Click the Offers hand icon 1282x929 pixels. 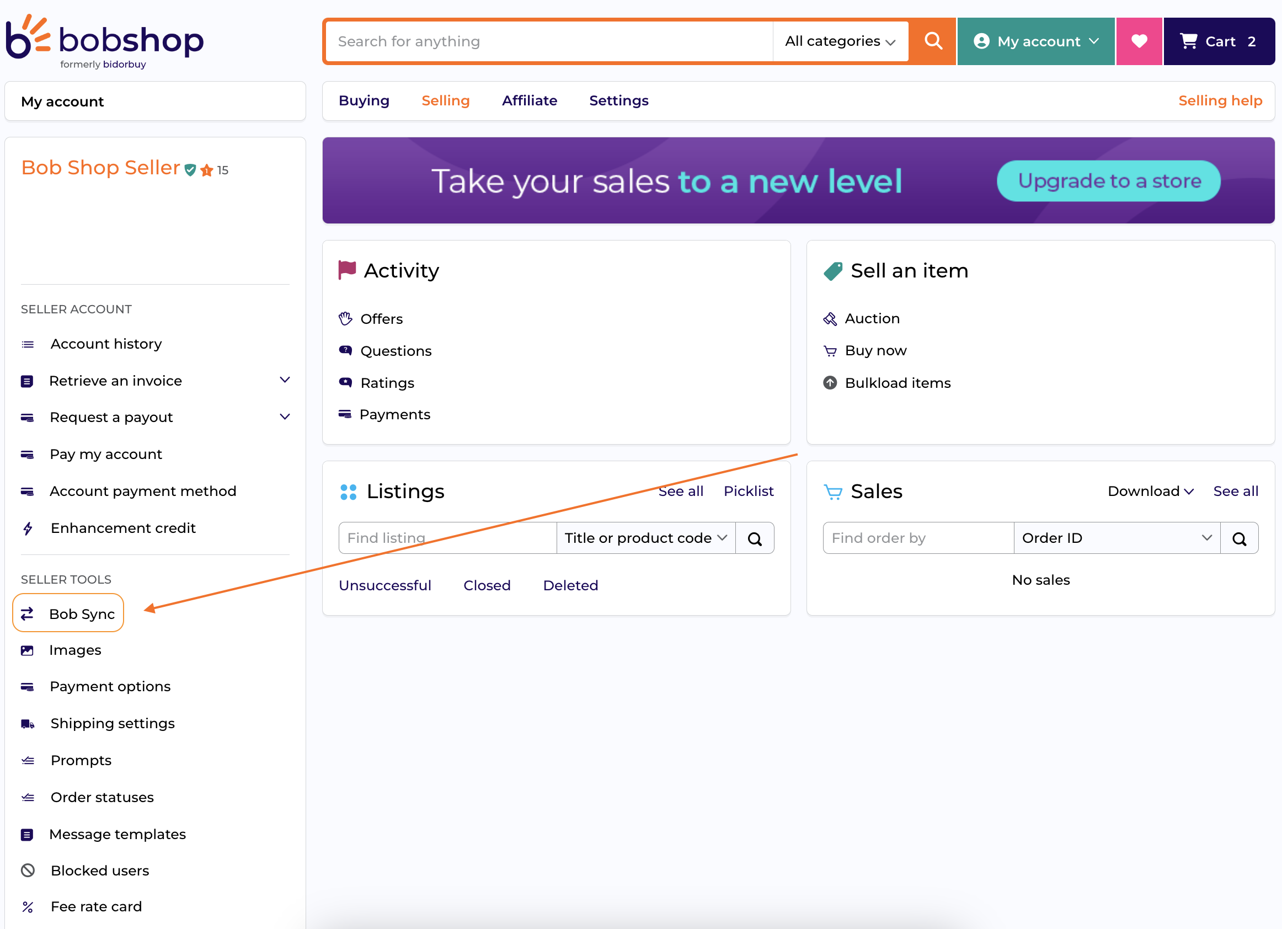point(345,319)
